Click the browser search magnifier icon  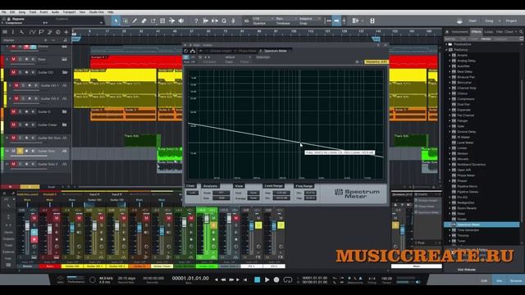pyautogui.click(x=521, y=32)
